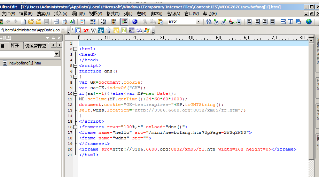Open the 编辑(E) menu
The height and width of the screenshot is (177, 319).
pyautogui.click(x=26, y=14)
